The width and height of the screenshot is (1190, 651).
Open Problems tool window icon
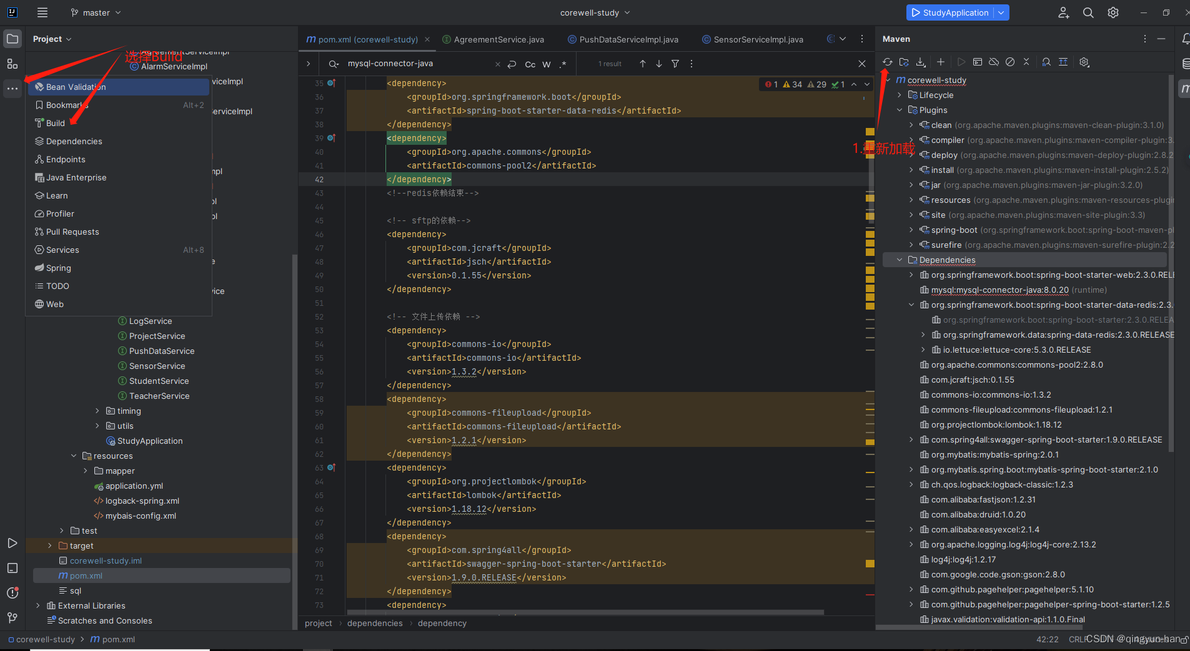coord(12,593)
